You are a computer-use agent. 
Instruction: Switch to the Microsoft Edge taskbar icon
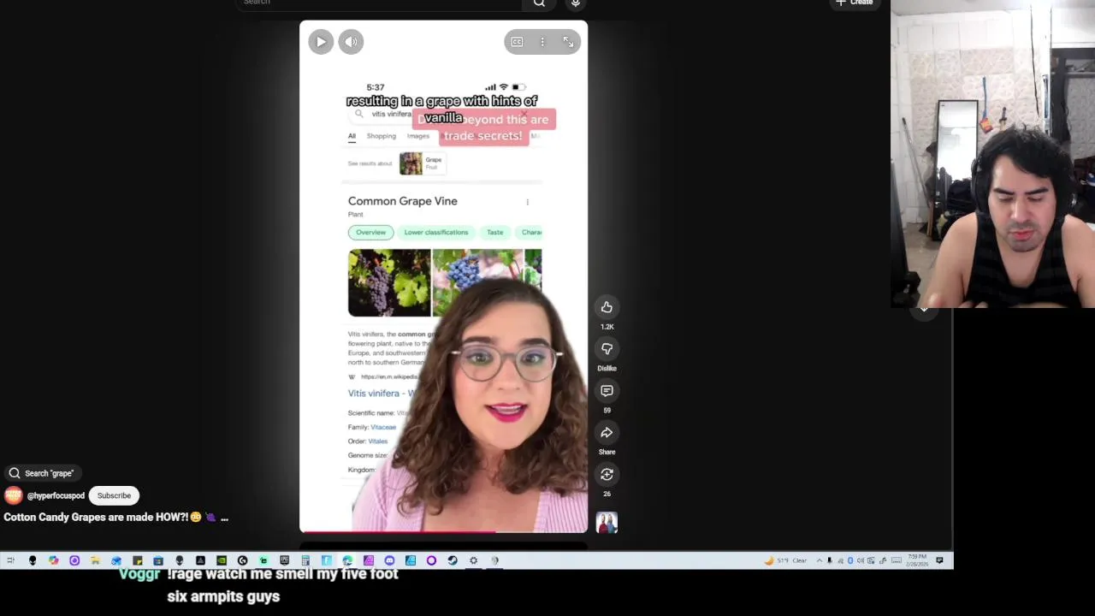pos(347,560)
